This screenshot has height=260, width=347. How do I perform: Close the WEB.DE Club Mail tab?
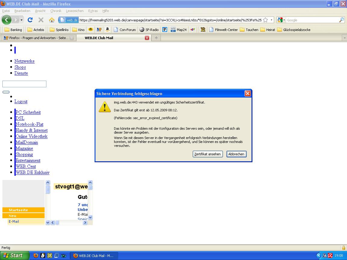tap(147, 38)
